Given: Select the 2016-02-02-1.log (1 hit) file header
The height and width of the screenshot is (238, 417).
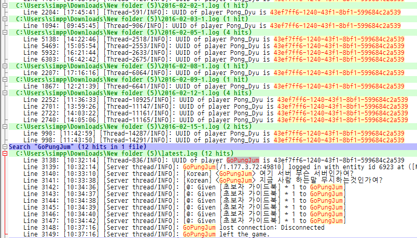Looking at the screenshot, I should point(213,5).
